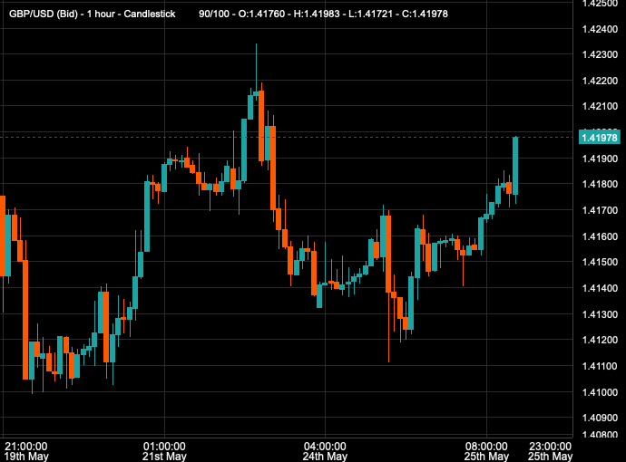Click the 01:00:00 21st May time label
This screenshot has width=626, height=462.
[x=164, y=451]
